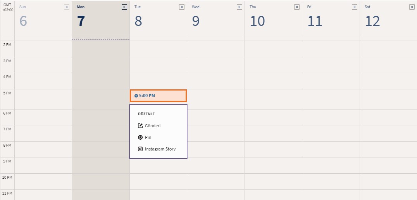Choose Pin in the Düzenle menu

(148, 137)
